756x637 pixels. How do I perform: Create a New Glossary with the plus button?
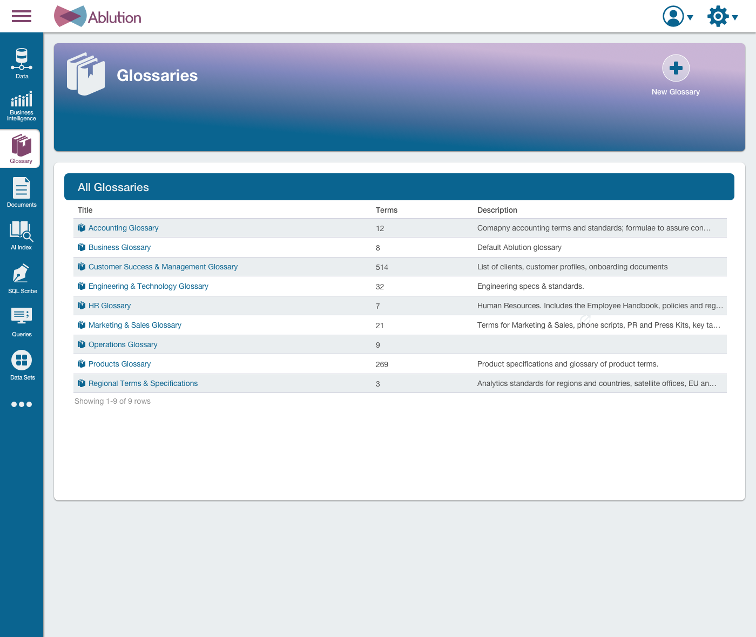(676, 68)
